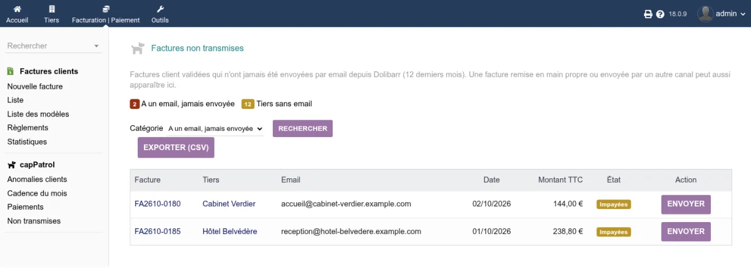Click the État column header
The image size is (751, 269).
[x=614, y=180]
